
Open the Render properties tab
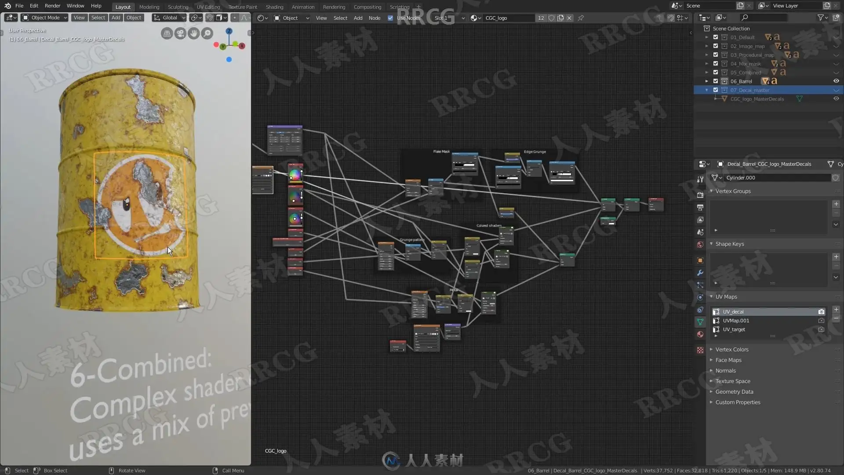point(700,195)
